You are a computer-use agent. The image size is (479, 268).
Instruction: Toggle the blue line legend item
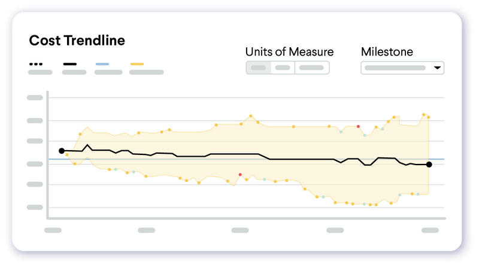coord(108,68)
